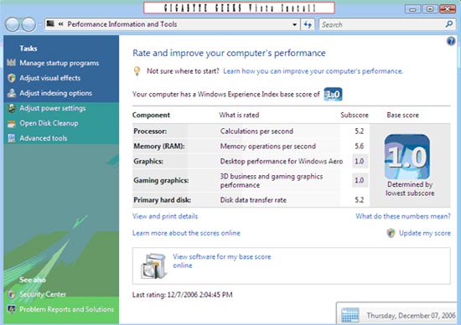Click the software box icon for base score
461x325 pixels.
point(153,266)
